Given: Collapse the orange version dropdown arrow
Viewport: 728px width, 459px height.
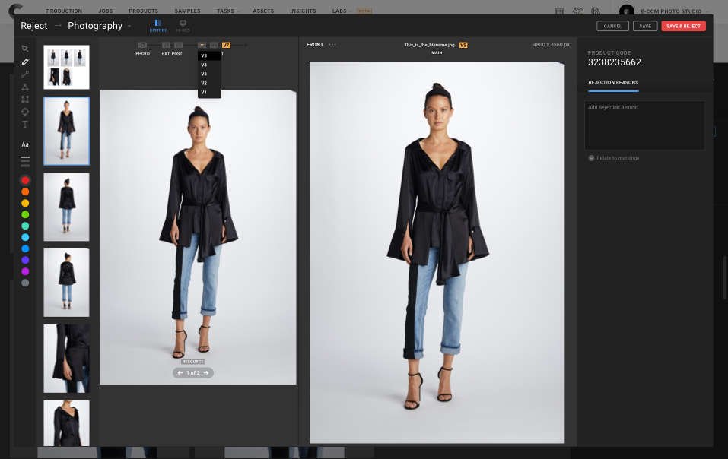Looking at the screenshot, I should click(202, 45).
